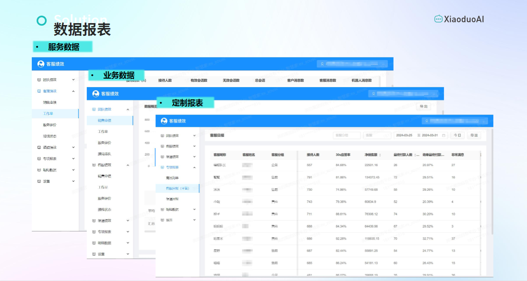Open the calendar icon in the front window date range

coord(444,135)
